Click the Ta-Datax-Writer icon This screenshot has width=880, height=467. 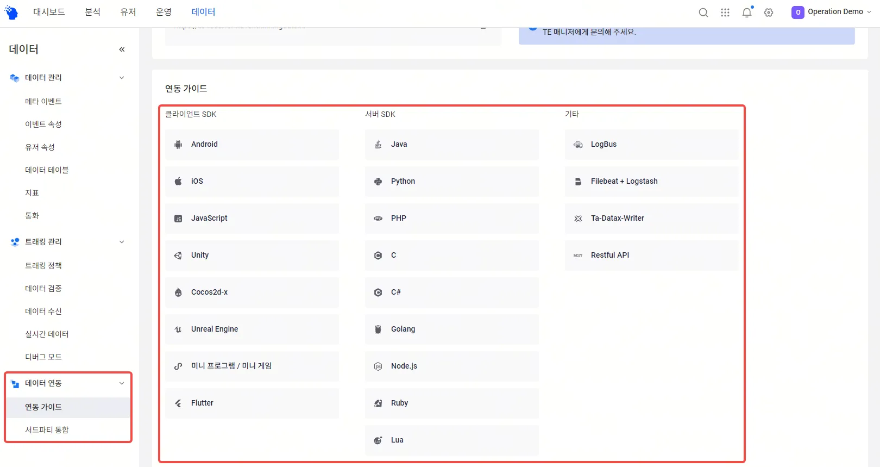578,219
